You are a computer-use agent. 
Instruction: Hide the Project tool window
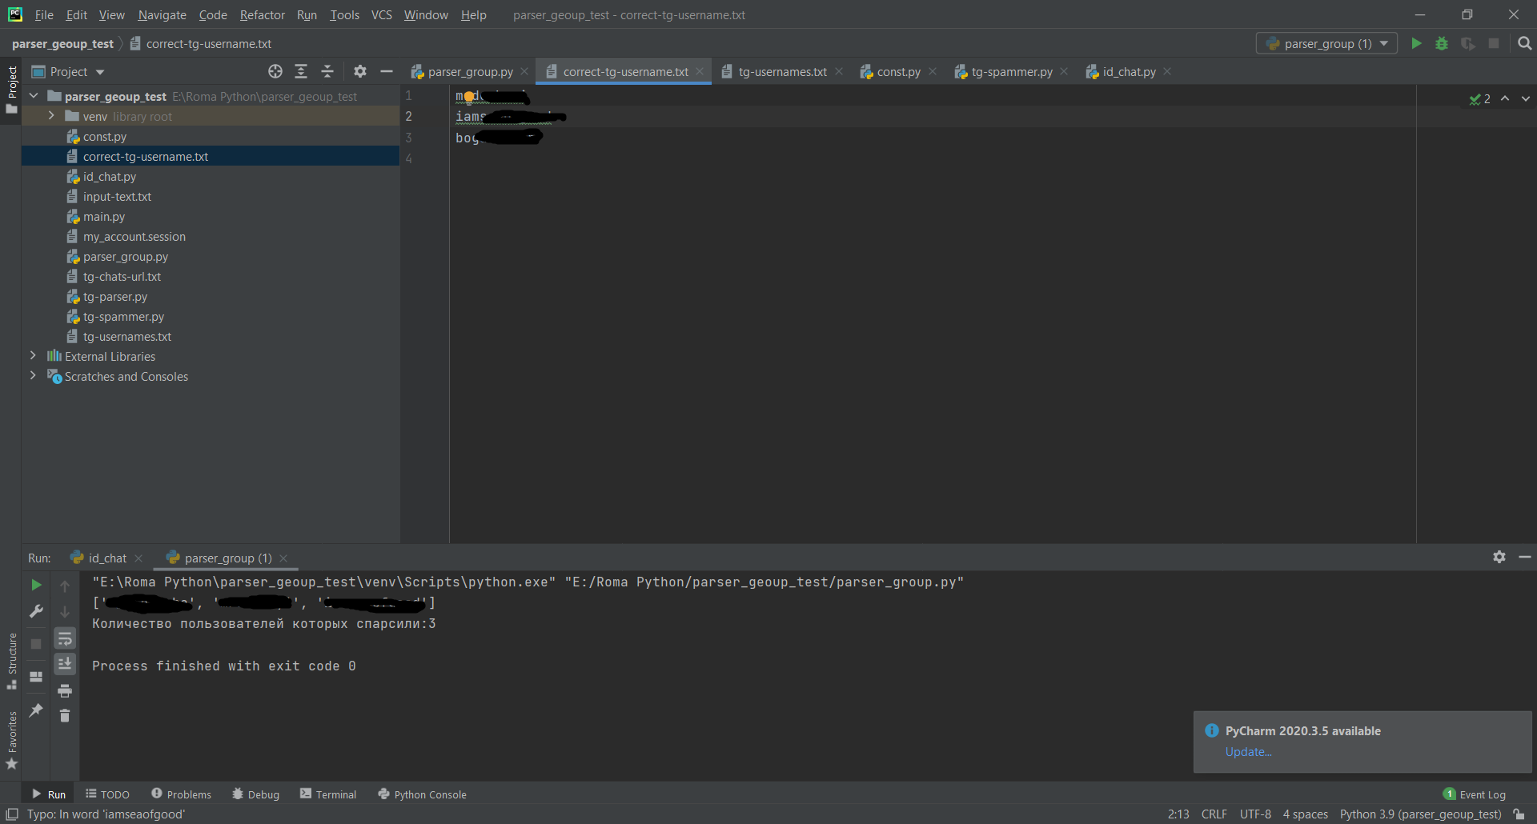click(387, 71)
